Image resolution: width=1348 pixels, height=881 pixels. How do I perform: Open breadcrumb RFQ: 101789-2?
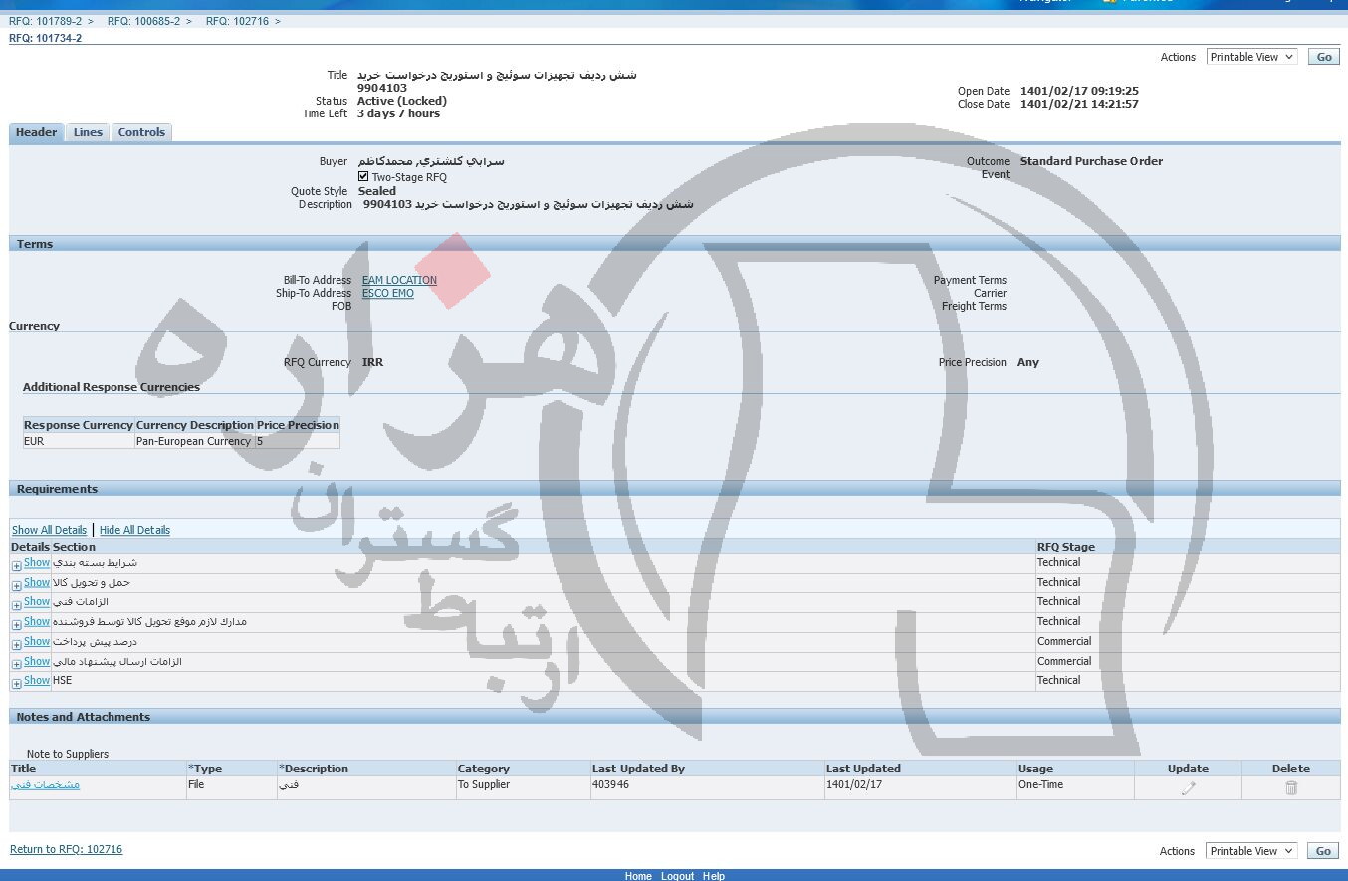(46, 21)
